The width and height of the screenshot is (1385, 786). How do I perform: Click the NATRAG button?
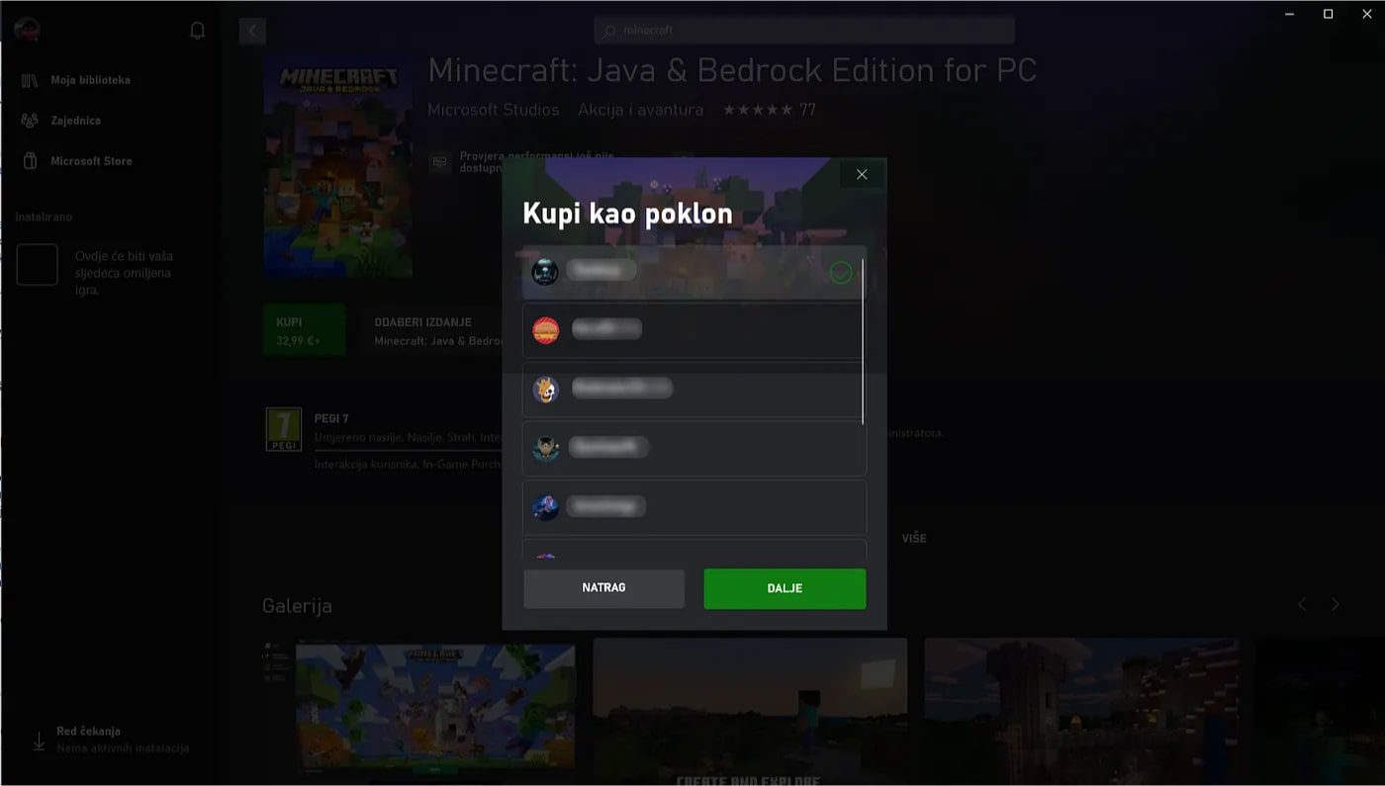tap(603, 588)
